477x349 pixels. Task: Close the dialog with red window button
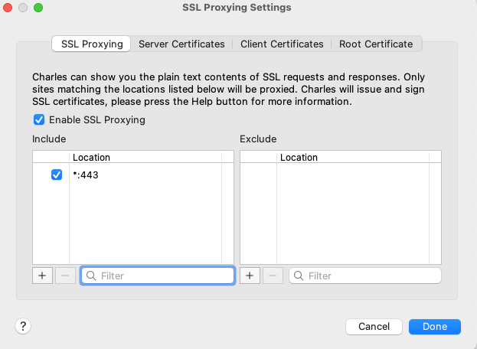pos(8,8)
